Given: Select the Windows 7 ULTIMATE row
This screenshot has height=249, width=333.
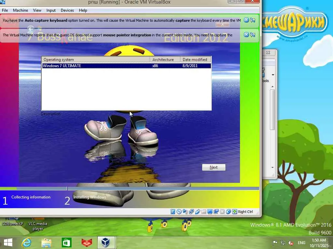Looking at the screenshot, I should tap(127, 65).
